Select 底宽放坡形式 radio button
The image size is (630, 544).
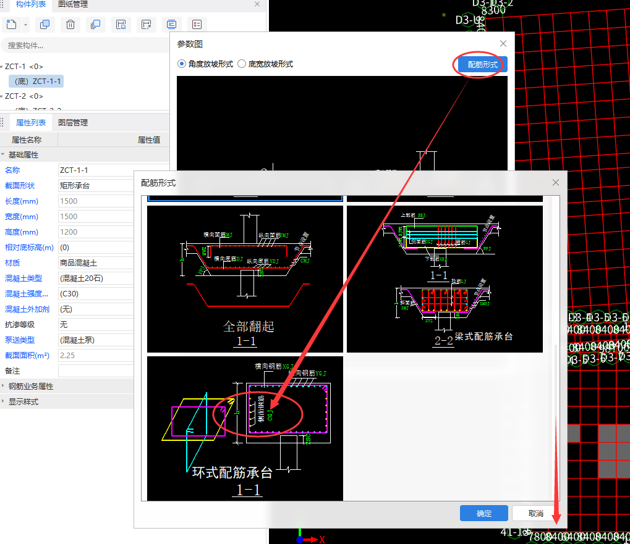pyautogui.click(x=242, y=64)
